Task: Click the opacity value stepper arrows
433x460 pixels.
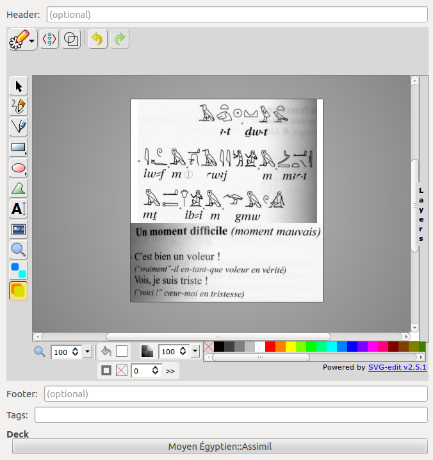Action: click(183, 351)
